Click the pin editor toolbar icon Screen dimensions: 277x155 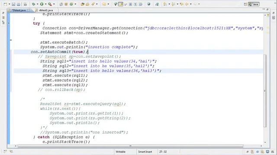(x=157, y=4)
